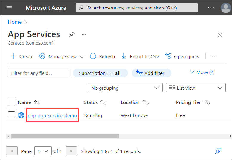Click the Create plus button
This screenshot has height=160, width=232.
pos(22,56)
